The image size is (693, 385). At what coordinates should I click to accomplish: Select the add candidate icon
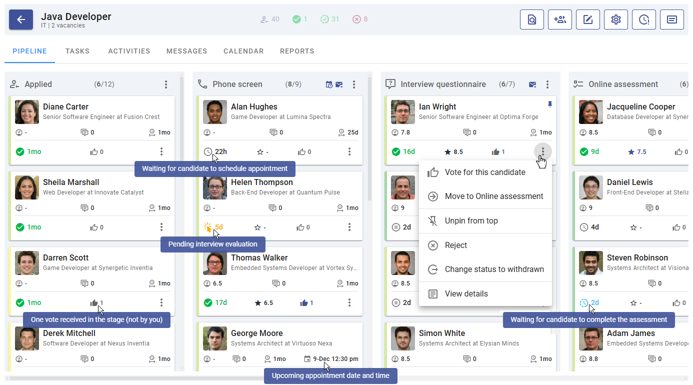point(559,19)
